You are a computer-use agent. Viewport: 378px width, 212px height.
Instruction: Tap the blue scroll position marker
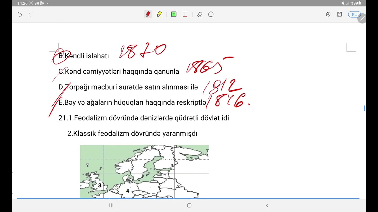point(364,108)
